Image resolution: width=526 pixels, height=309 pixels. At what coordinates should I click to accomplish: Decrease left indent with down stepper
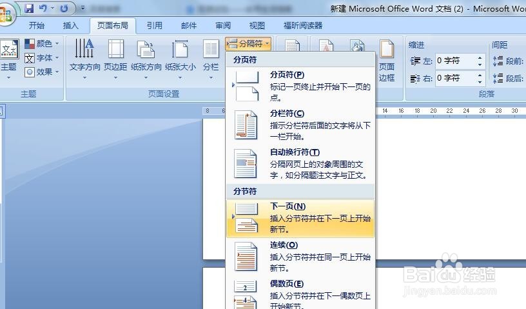pos(480,64)
